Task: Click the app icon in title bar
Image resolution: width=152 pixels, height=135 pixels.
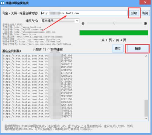Action: click(x=2, y=3)
